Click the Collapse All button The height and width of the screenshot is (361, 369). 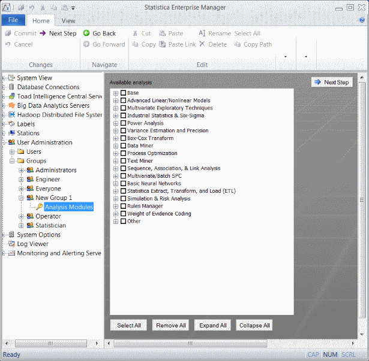[x=254, y=325]
